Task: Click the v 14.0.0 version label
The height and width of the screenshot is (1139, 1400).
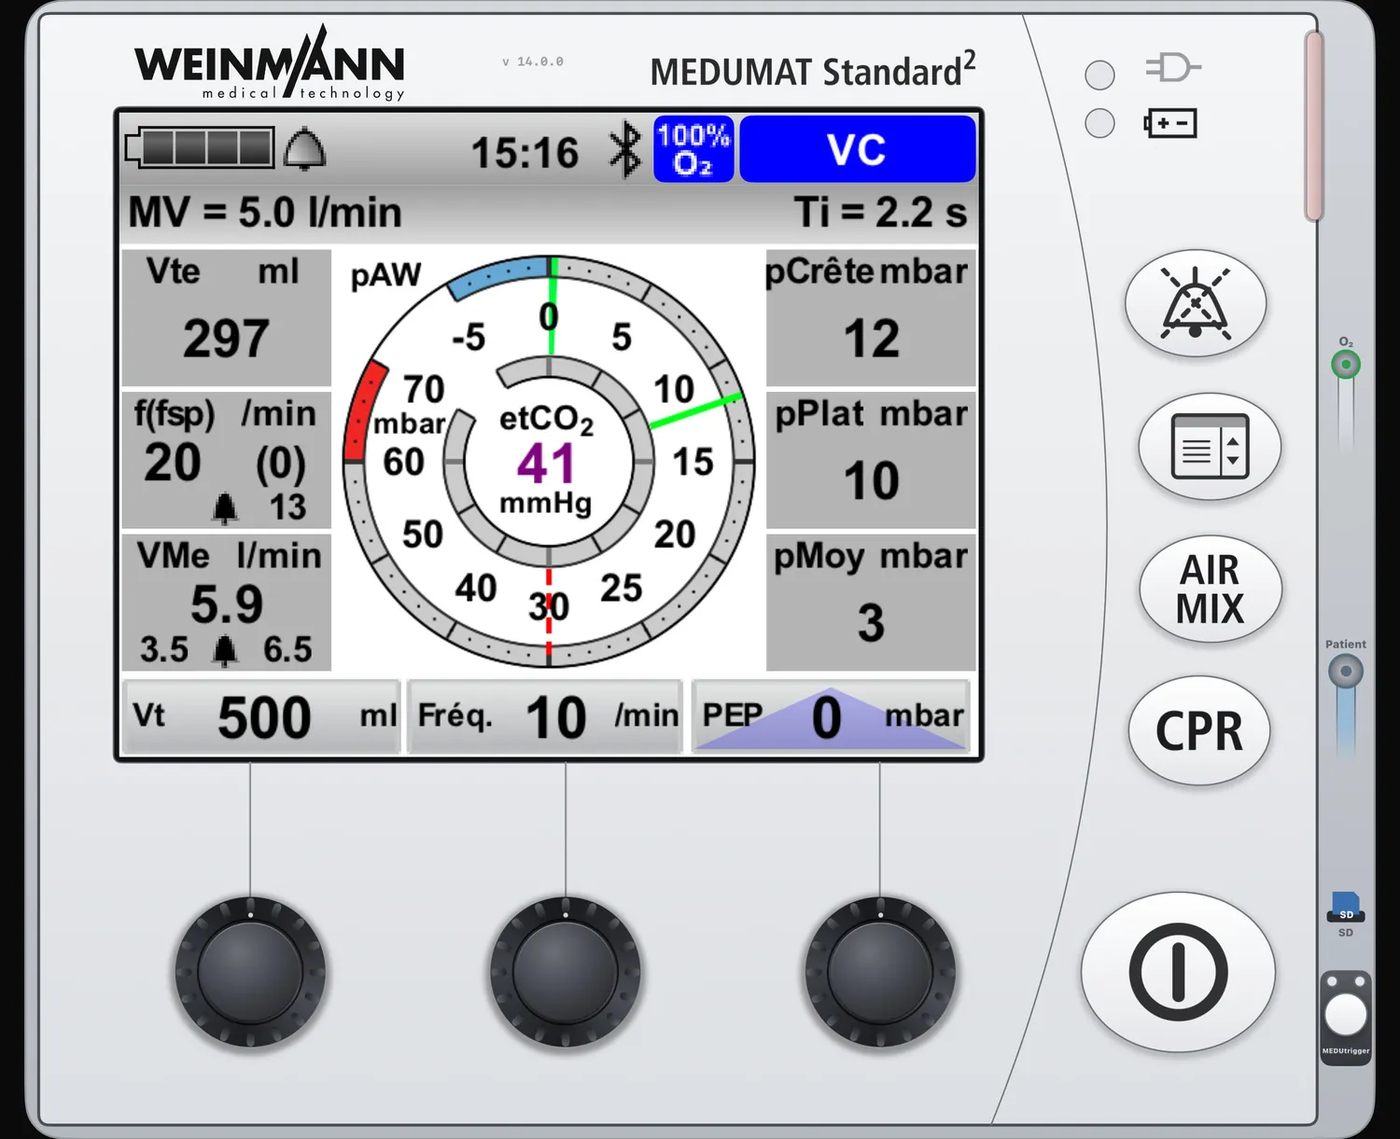Action: (533, 62)
